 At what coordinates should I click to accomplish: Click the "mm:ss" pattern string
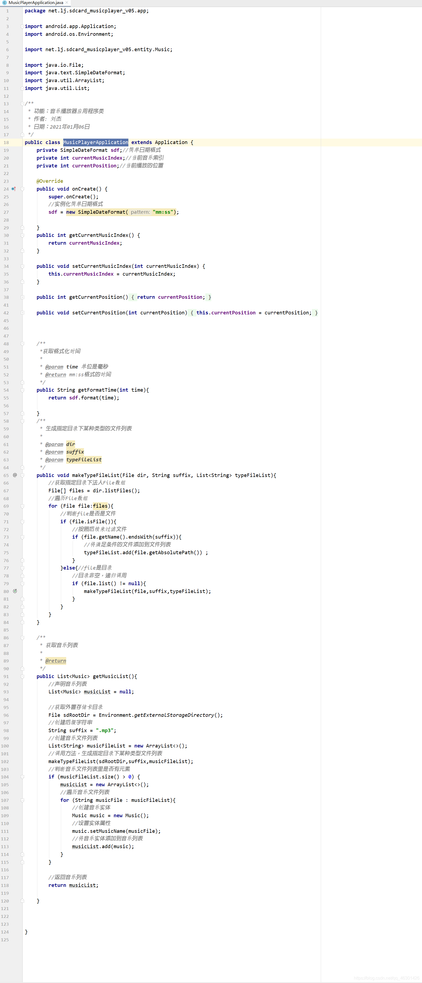click(163, 212)
